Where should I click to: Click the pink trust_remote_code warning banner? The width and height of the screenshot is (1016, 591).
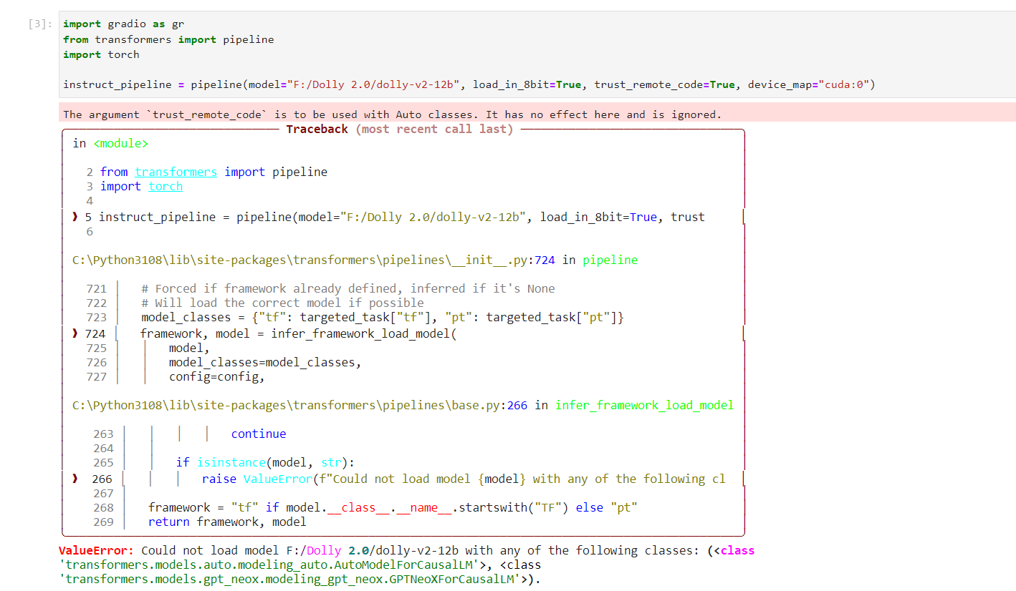tap(358, 113)
